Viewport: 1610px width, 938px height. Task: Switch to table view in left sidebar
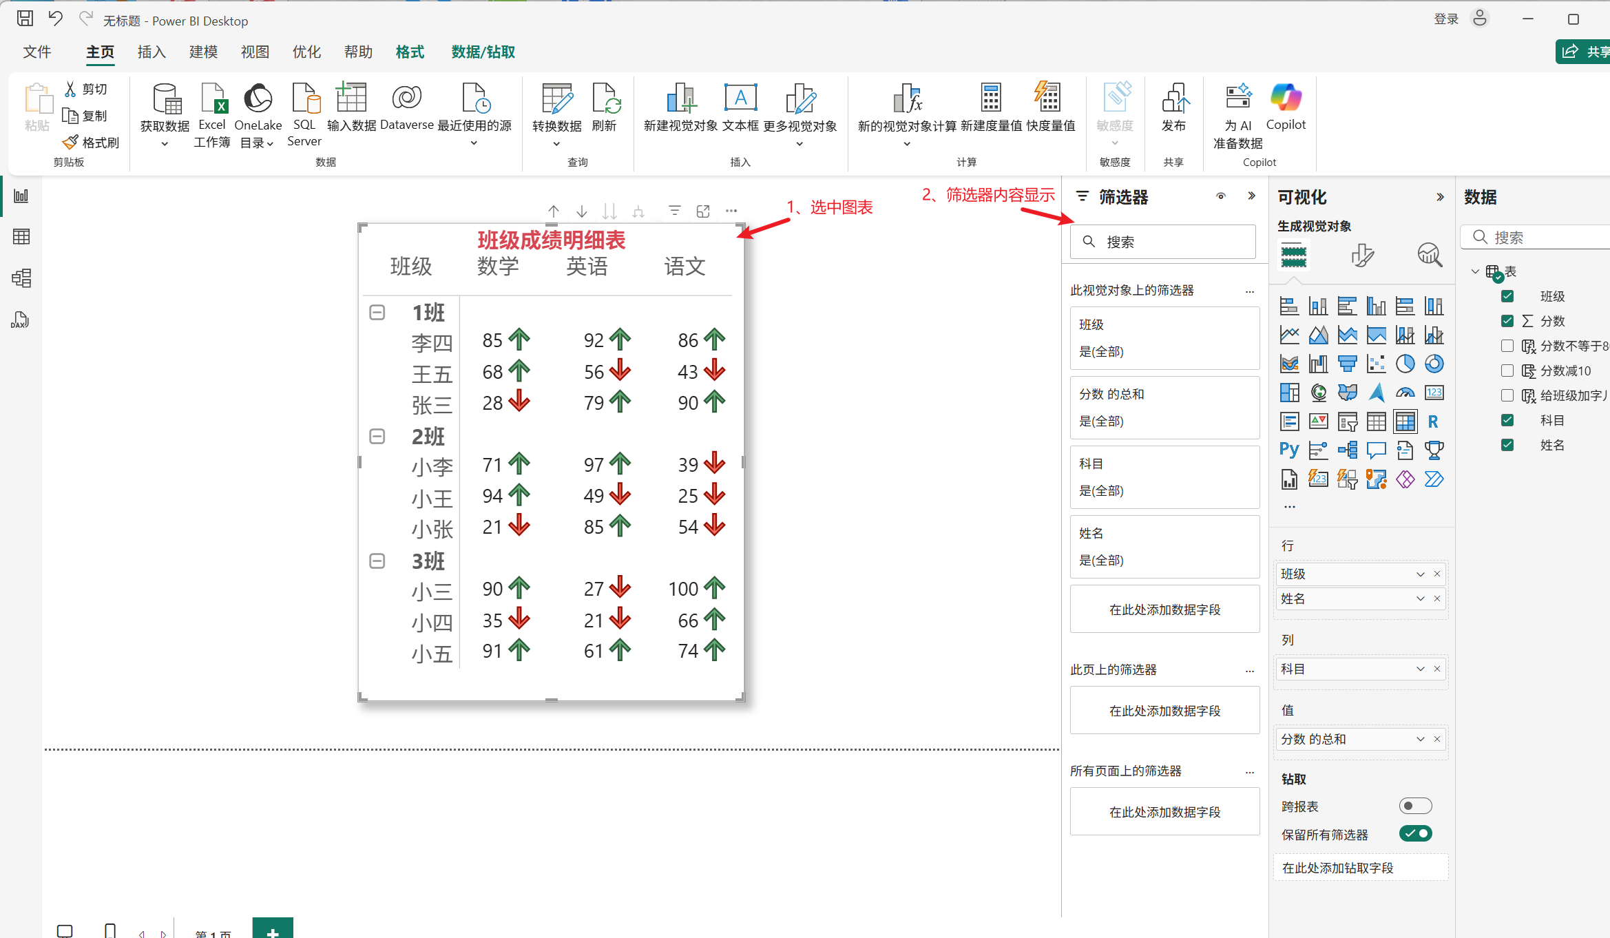(21, 237)
